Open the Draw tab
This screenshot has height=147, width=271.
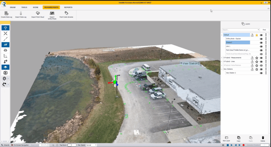click(x=13, y=7)
